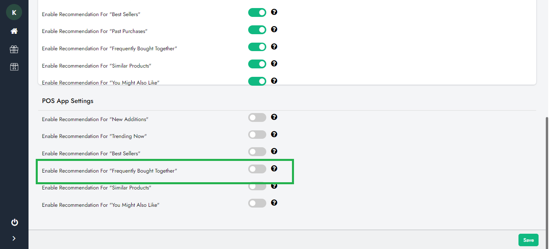Image resolution: width=549 pixels, height=249 pixels.
Task: Show help for POS "Frequently Bought Together"
Action: [274, 169]
